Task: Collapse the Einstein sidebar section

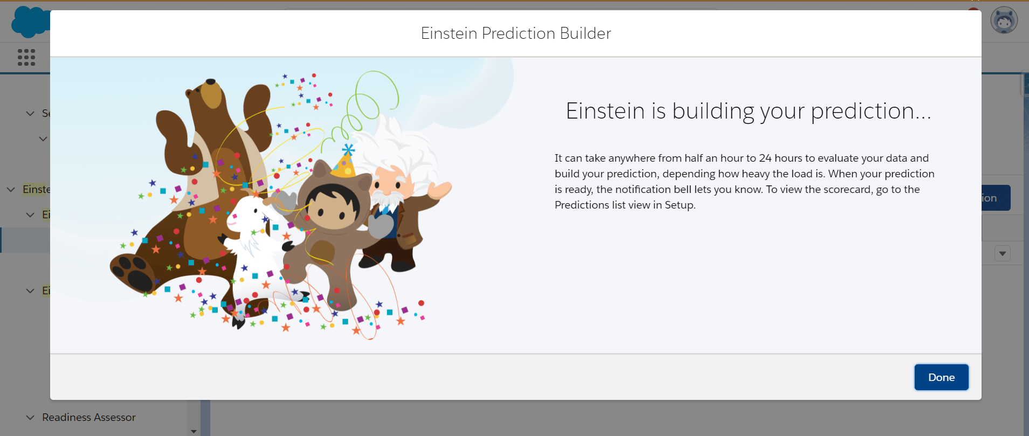Action: click(11, 189)
